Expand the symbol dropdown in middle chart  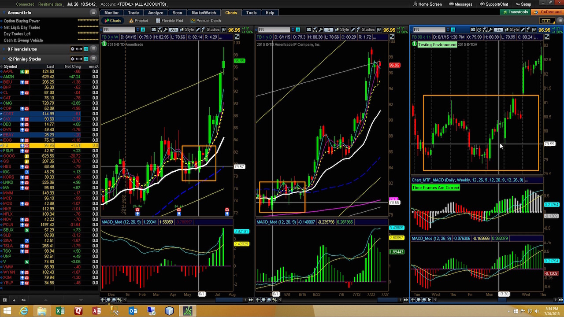pyautogui.click(x=293, y=30)
